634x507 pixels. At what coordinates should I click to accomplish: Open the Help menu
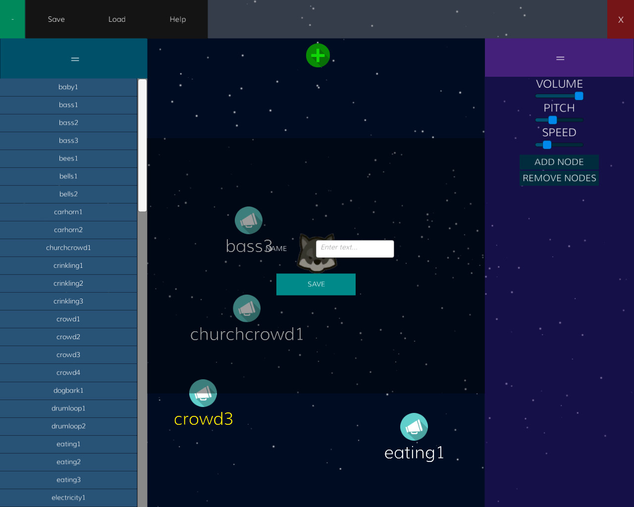pyautogui.click(x=177, y=19)
